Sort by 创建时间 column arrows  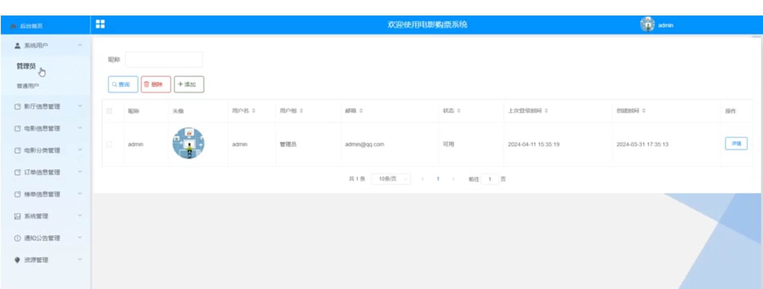coord(643,111)
